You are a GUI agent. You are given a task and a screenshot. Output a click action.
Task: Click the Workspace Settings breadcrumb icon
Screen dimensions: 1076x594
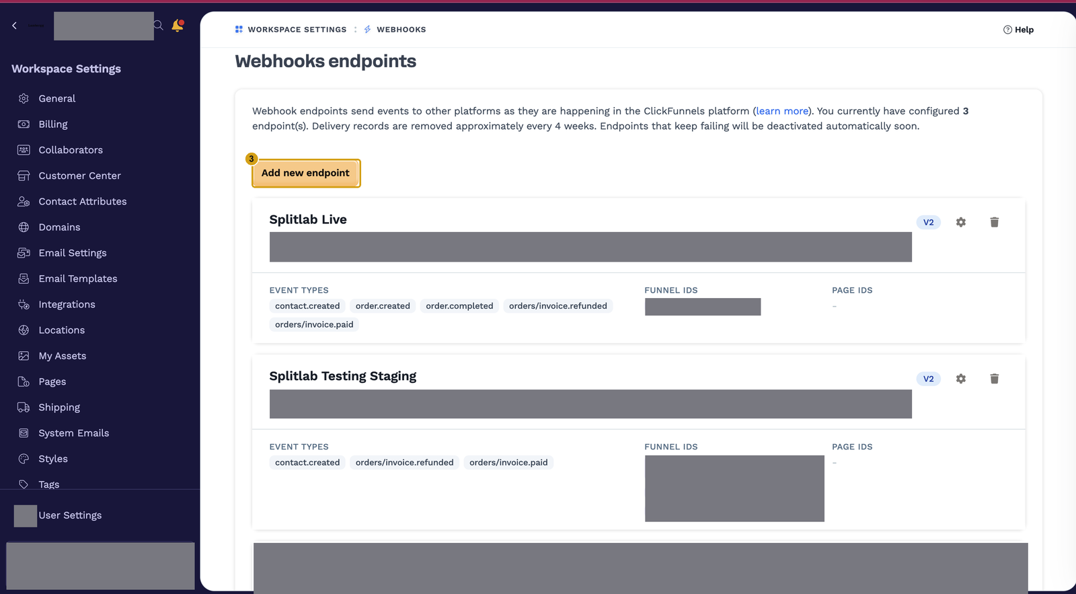click(x=239, y=30)
